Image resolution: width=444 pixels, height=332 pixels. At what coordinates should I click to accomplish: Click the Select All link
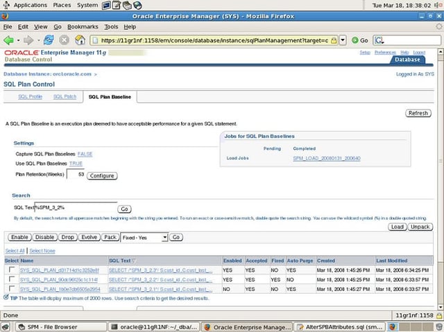[15, 251]
